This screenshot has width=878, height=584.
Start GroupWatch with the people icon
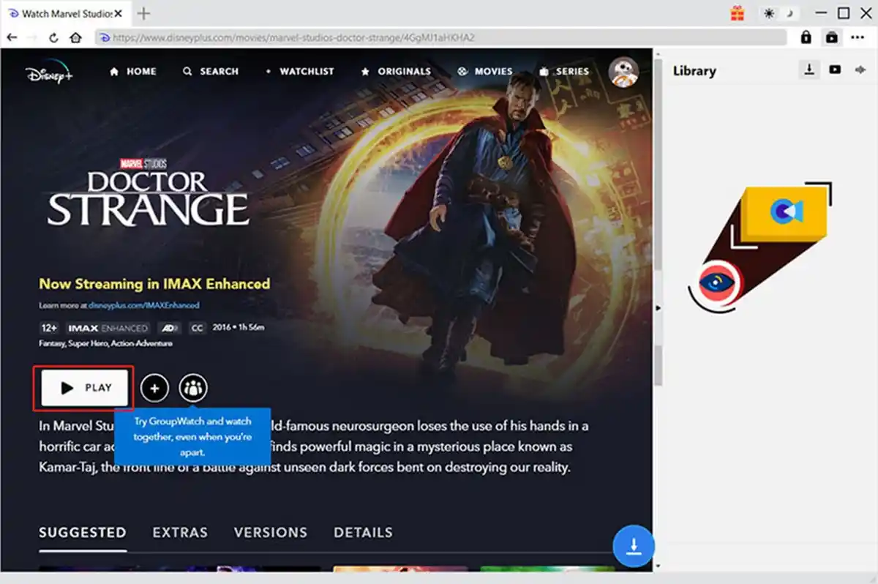[193, 388]
